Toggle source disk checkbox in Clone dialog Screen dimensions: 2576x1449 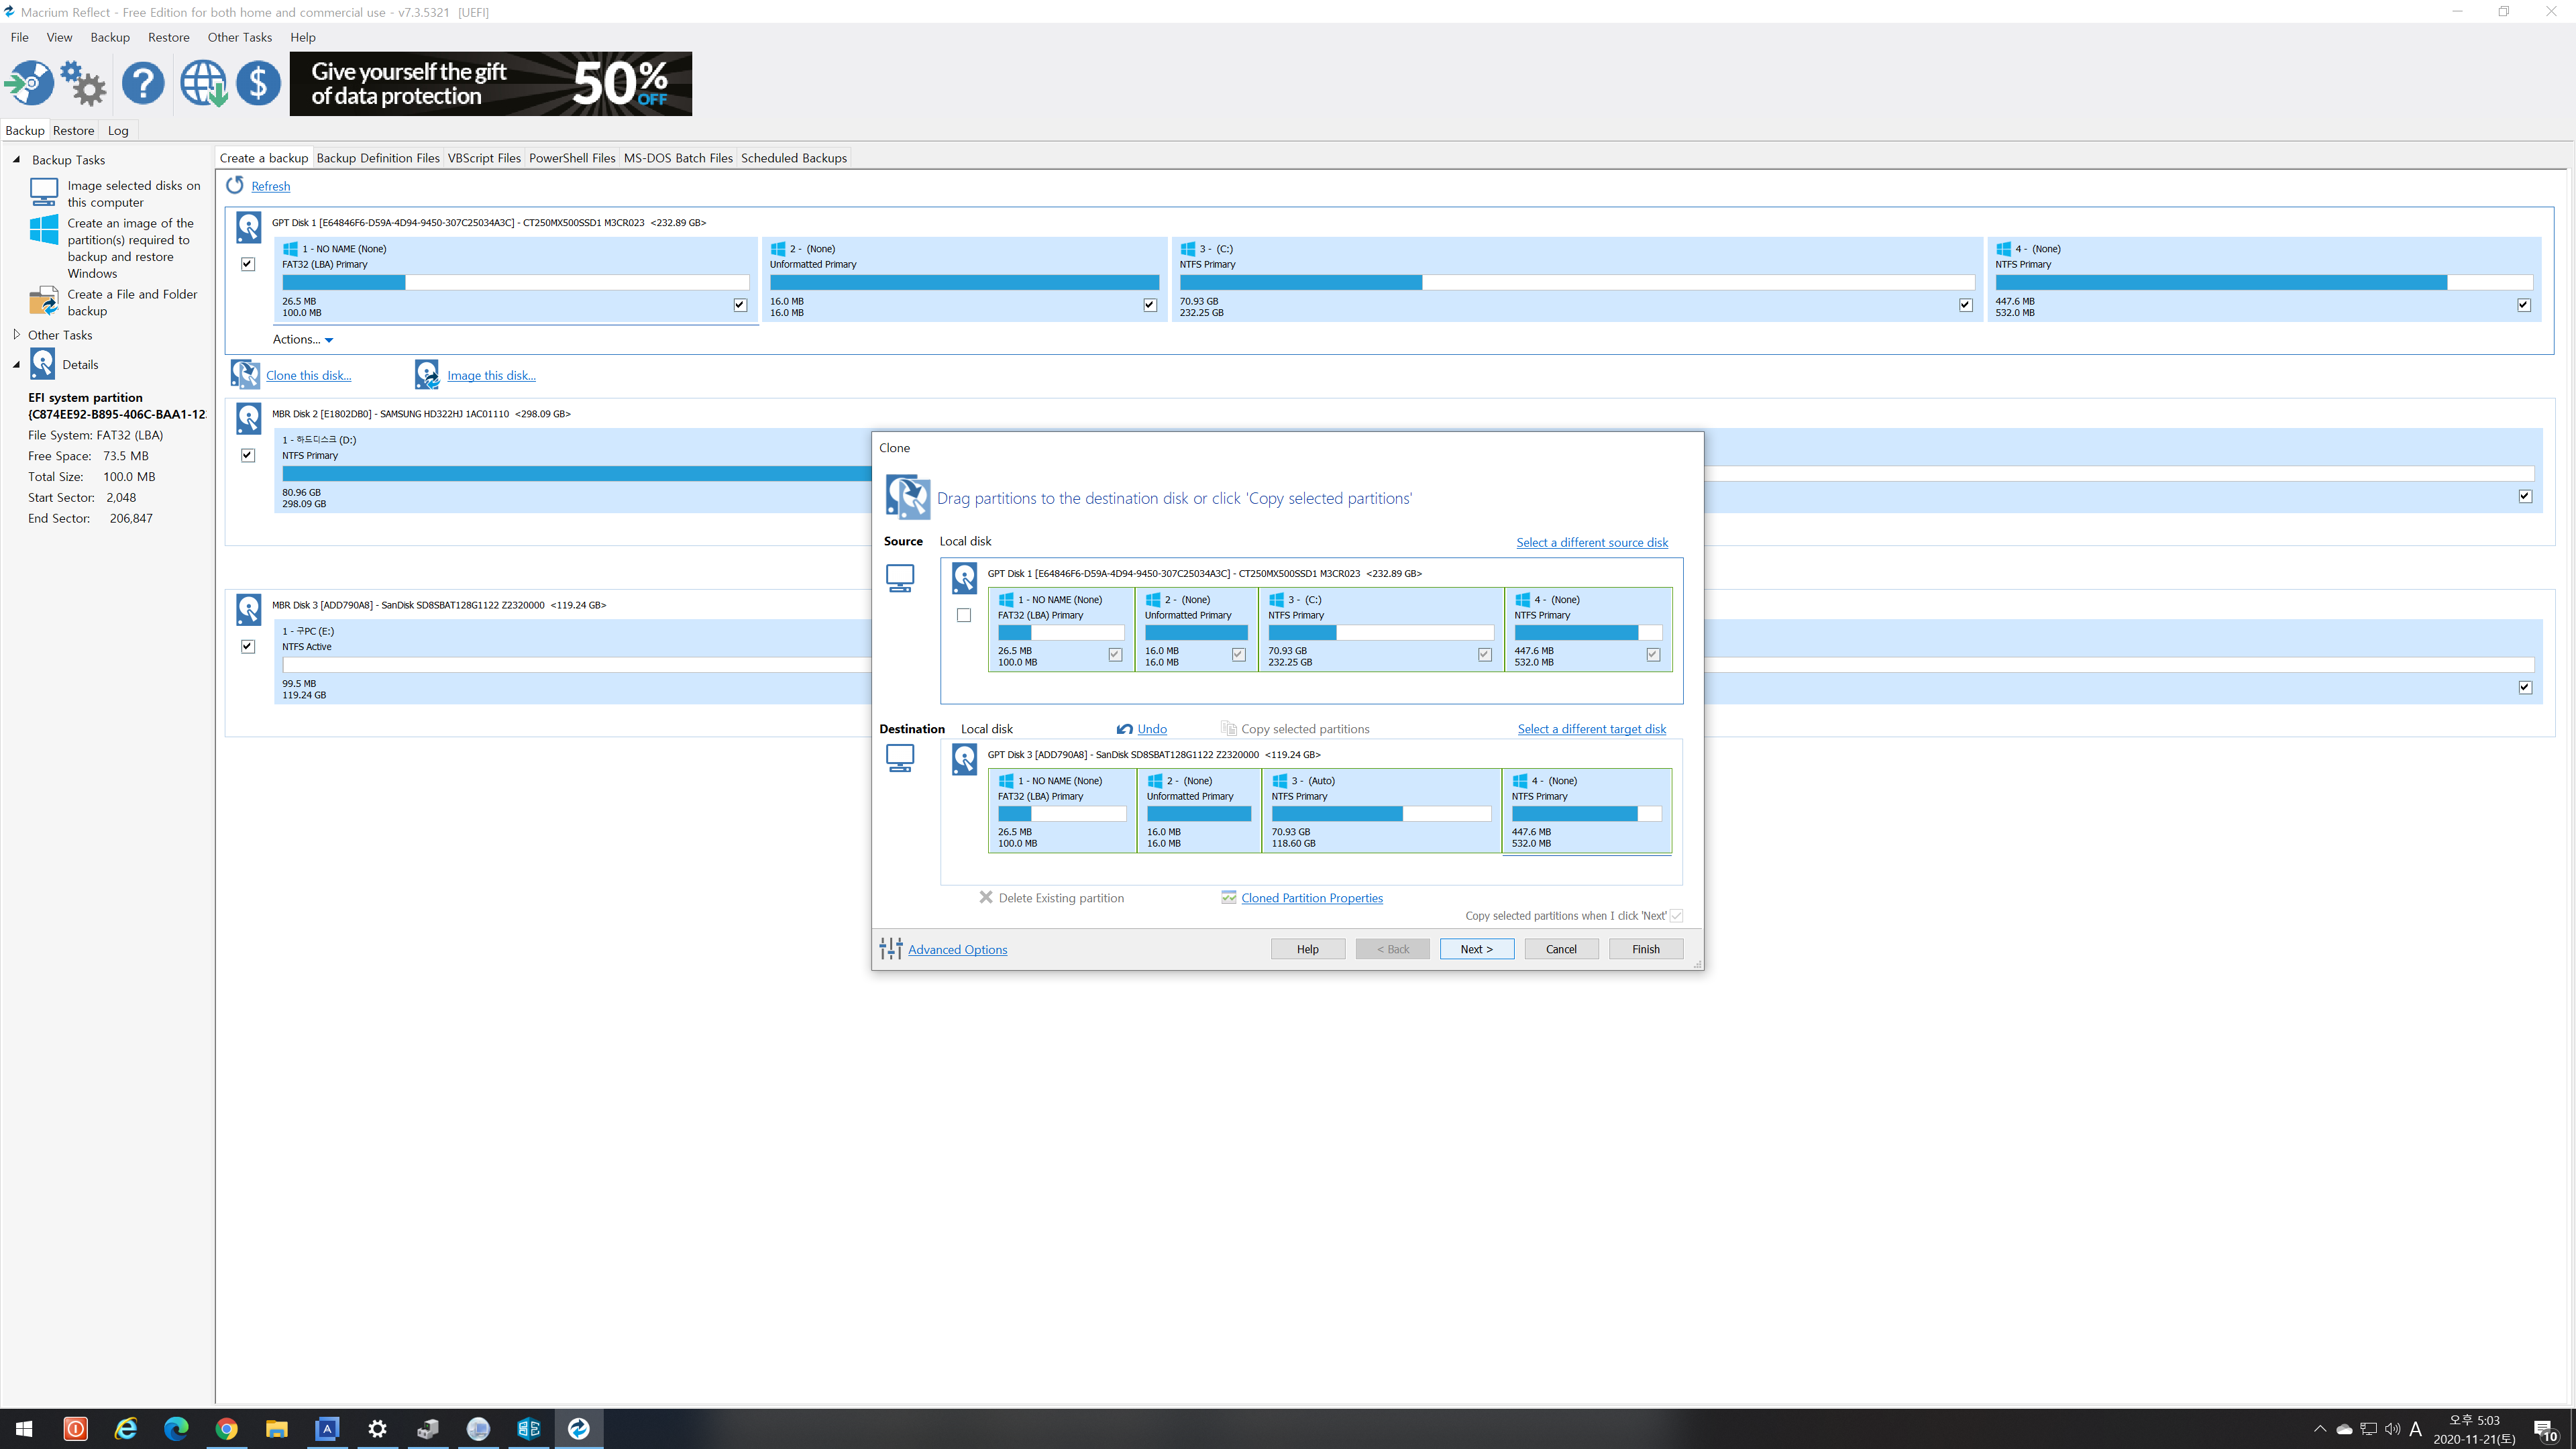(x=963, y=615)
